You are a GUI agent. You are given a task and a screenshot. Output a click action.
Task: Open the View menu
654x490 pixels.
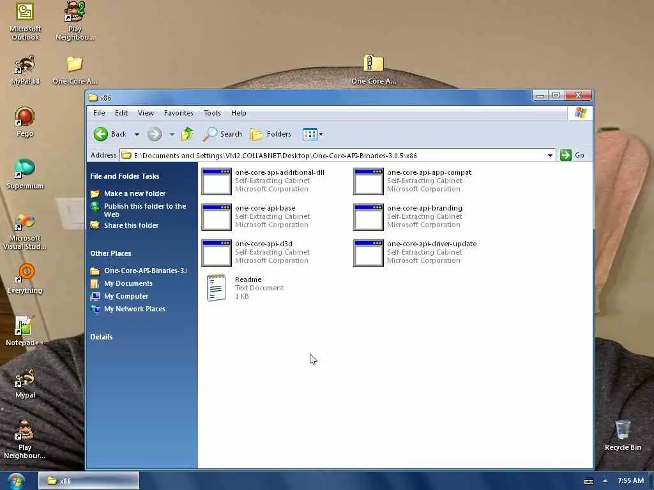tap(146, 113)
